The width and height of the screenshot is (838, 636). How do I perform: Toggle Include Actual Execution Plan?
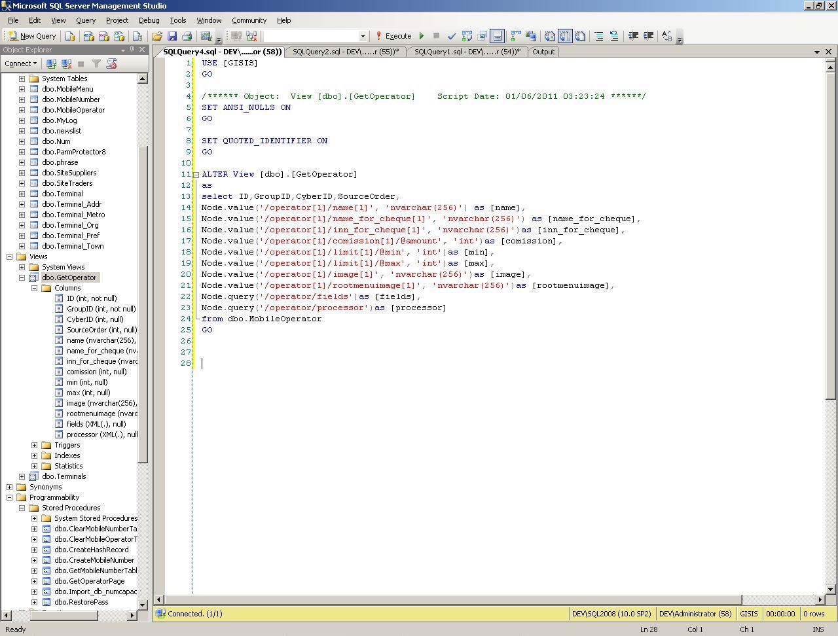point(516,36)
